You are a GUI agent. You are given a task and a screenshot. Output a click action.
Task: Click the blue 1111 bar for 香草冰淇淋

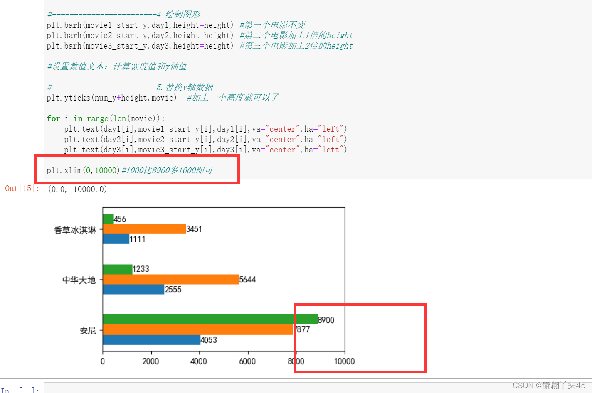click(116, 239)
